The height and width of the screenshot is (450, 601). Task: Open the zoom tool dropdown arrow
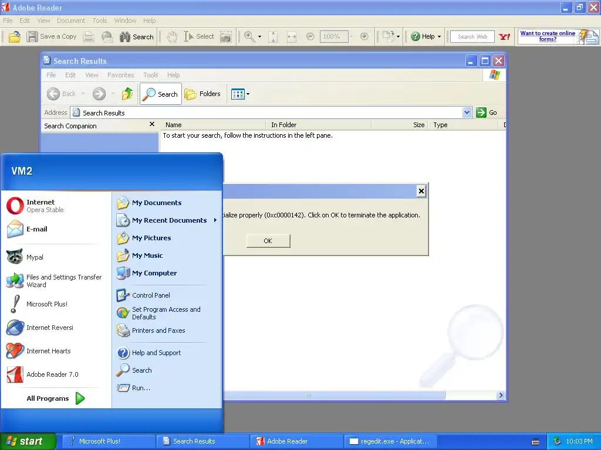click(259, 37)
